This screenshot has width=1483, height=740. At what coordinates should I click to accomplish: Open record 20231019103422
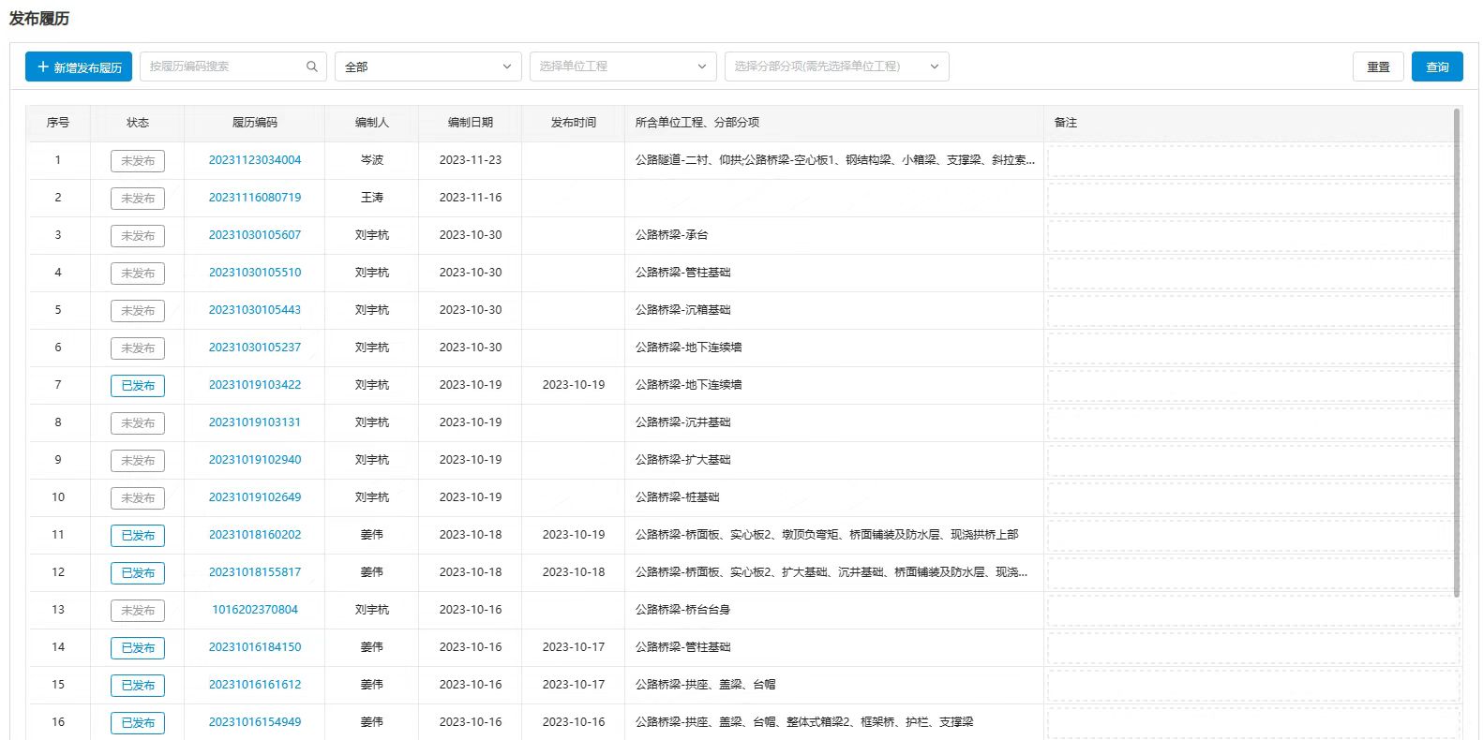tap(255, 385)
